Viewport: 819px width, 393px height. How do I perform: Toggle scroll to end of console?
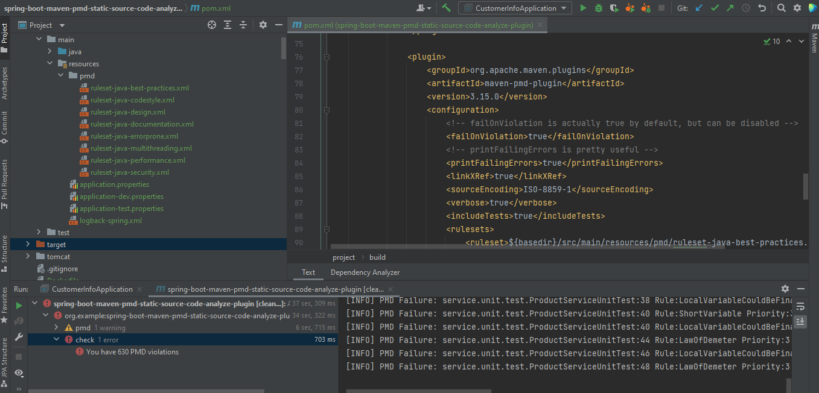800,321
